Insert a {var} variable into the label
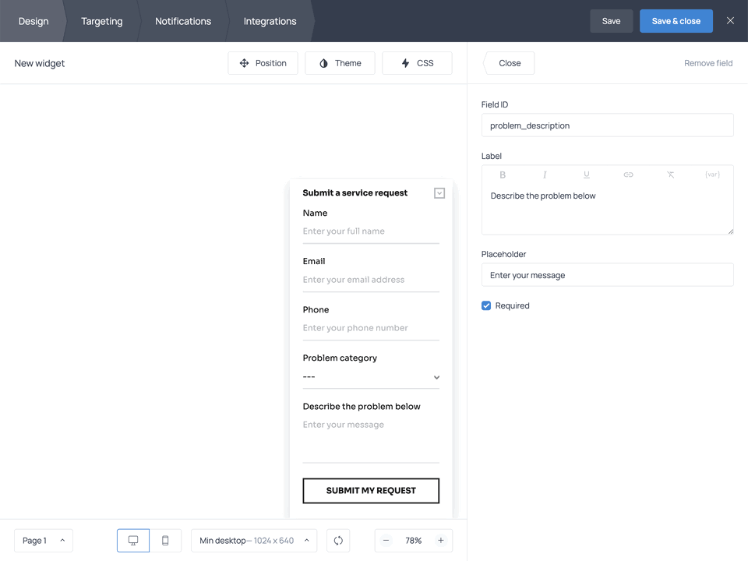Image resolution: width=748 pixels, height=561 pixels. 711,175
